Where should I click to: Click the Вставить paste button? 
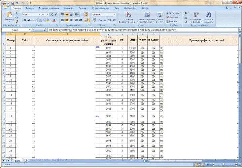tap(9, 17)
